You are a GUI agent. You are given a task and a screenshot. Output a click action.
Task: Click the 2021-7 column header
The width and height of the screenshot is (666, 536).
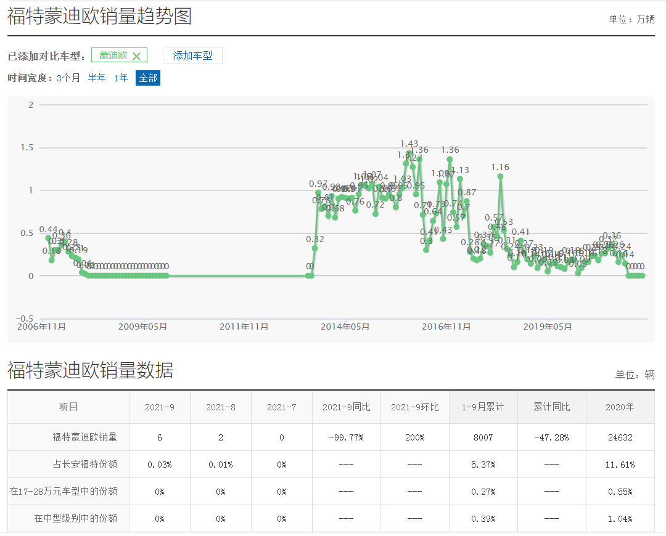click(x=282, y=407)
